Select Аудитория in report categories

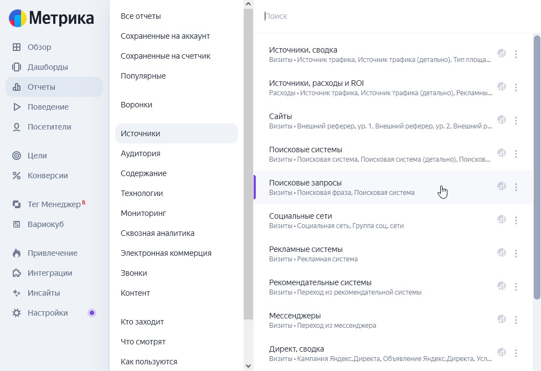[x=141, y=153]
